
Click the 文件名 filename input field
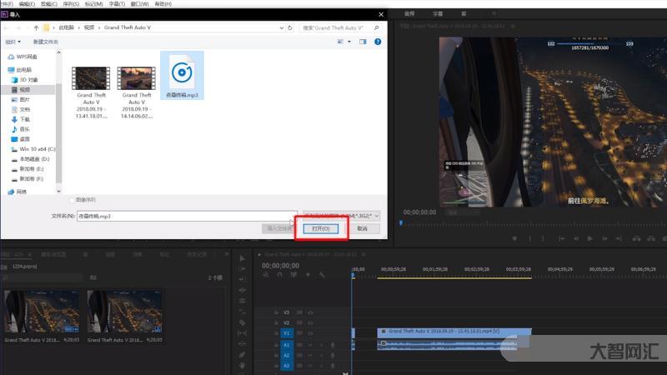[x=187, y=216]
